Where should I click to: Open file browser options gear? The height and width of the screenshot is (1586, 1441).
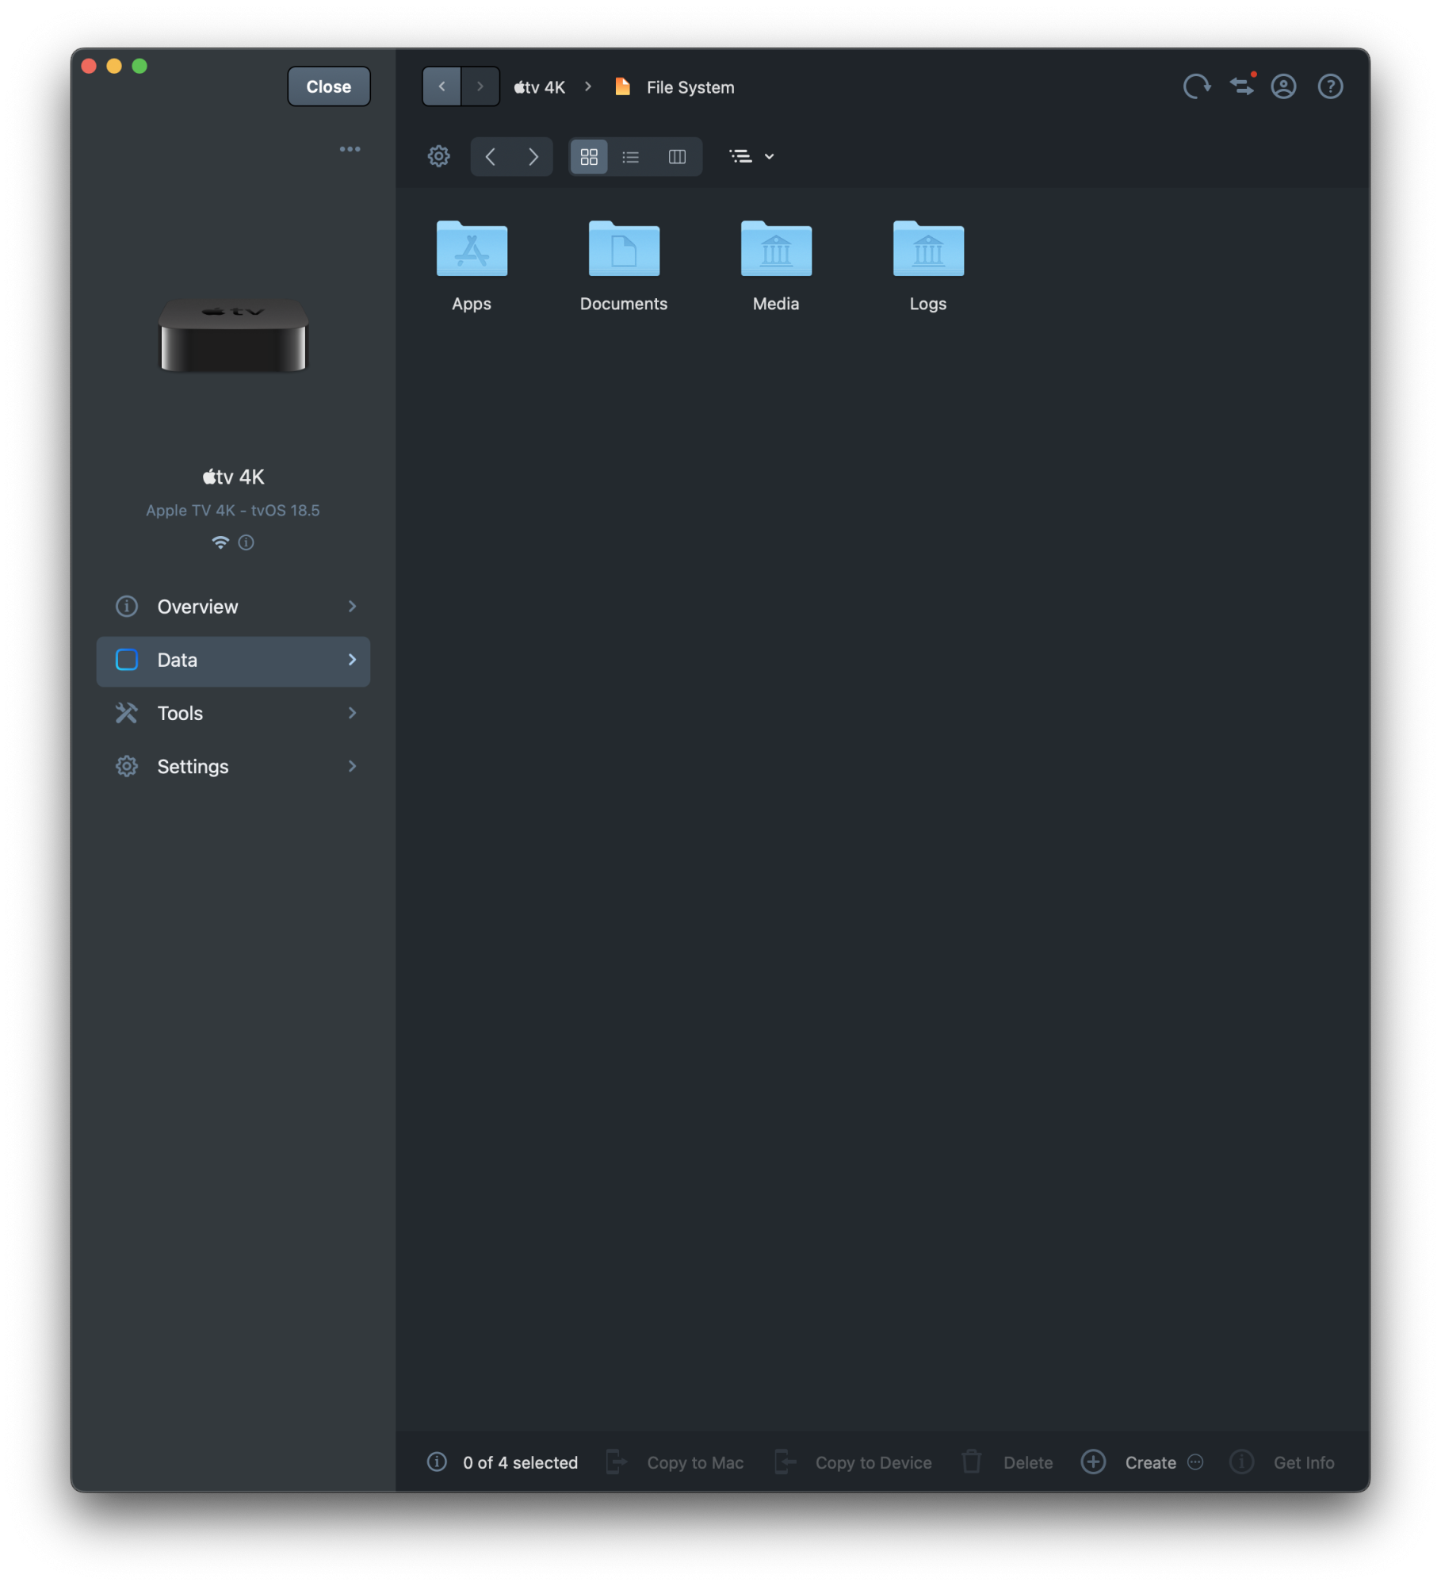point(439,156)
